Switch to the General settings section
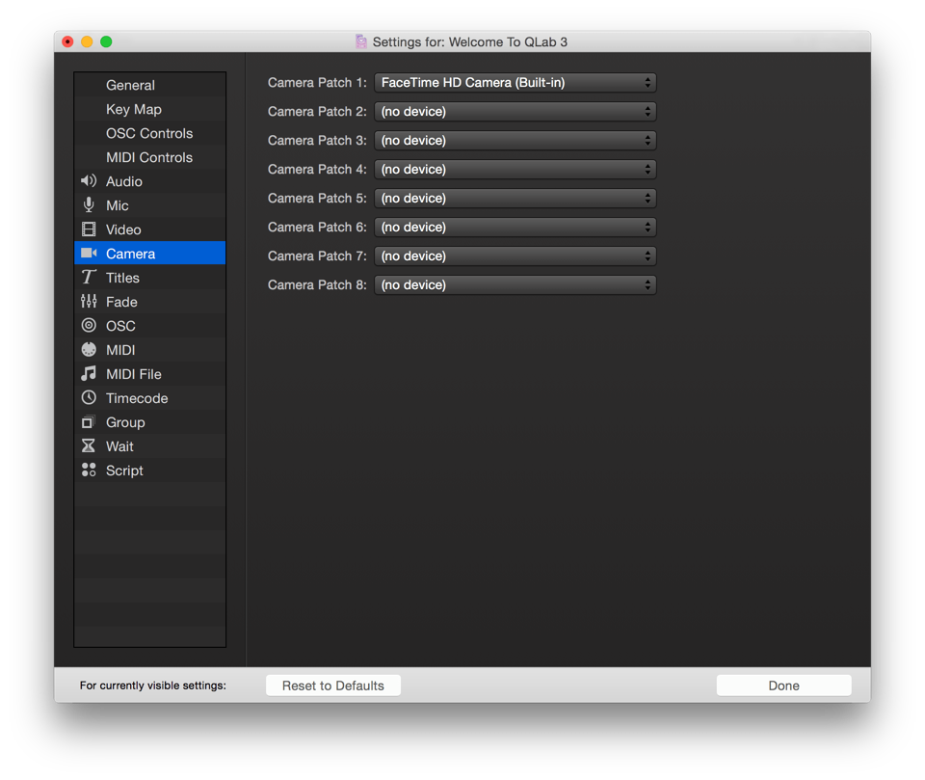 pos(130,85)
